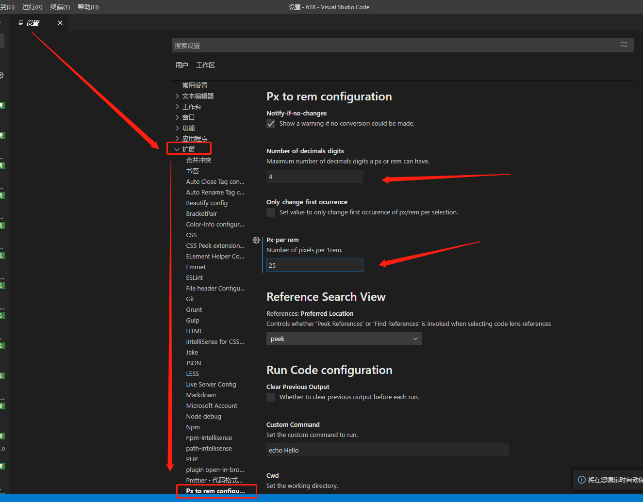The image size is (643, 502).
Task: Open plugin open-in-browser settings entry
Action: click(x=215, y=470)
